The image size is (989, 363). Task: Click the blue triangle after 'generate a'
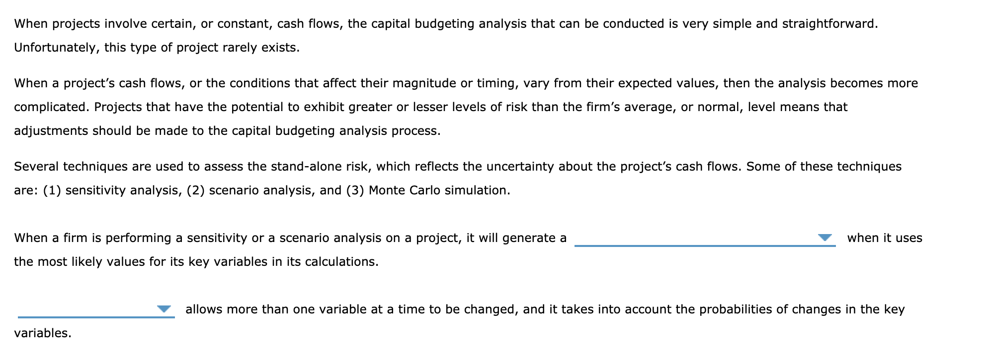click(x=825, y=239)
